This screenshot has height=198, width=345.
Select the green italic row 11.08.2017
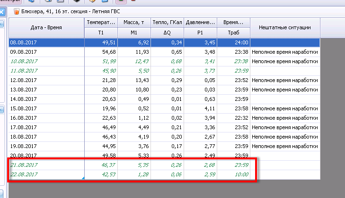click(x=164, y=71)
